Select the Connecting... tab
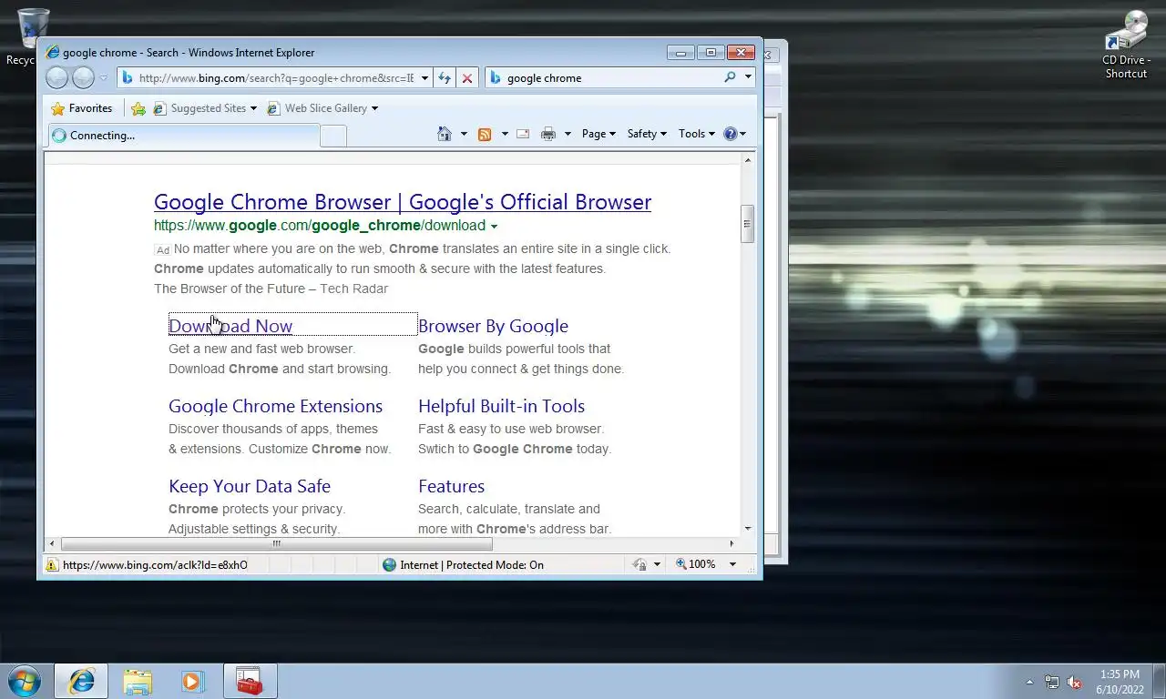Viewport: 1166px width, 699px height. click(x=184, y=136)
